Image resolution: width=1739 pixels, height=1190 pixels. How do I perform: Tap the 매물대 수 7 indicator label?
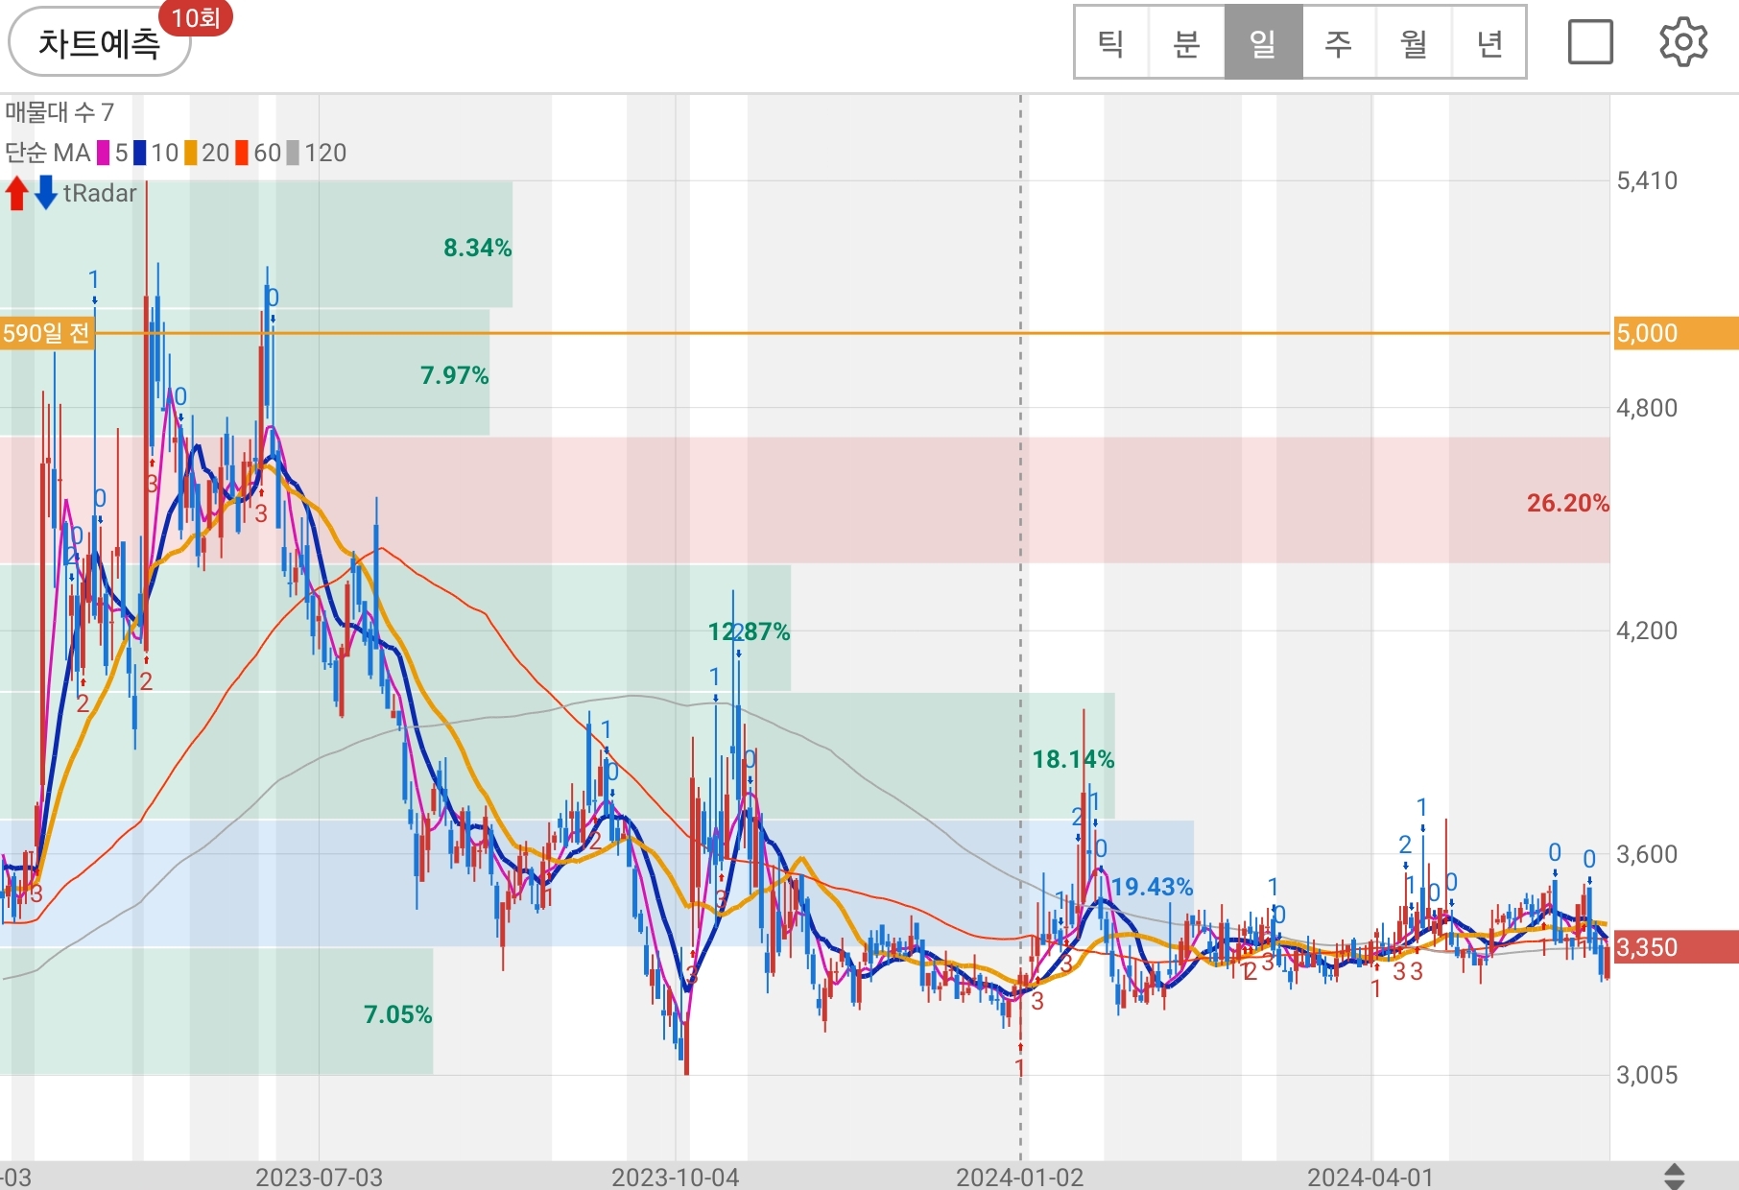[60, 112]
